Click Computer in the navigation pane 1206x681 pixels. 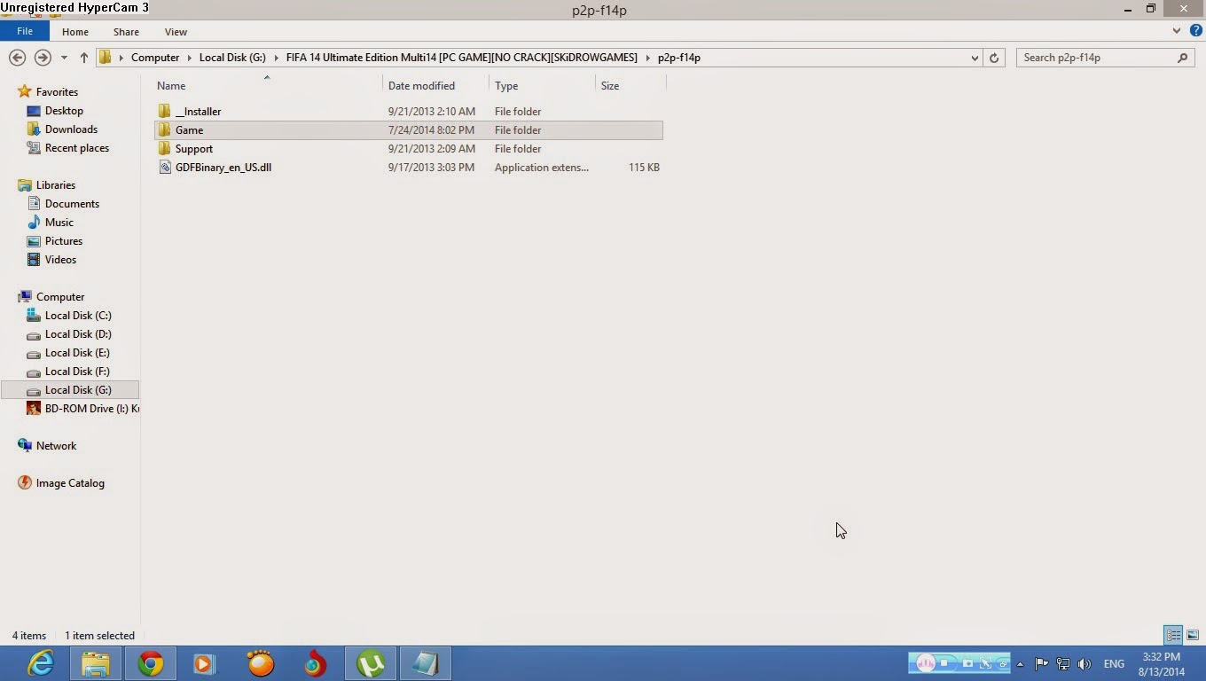60,297
